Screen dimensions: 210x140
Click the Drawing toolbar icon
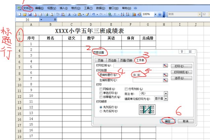tap(139, 14)
